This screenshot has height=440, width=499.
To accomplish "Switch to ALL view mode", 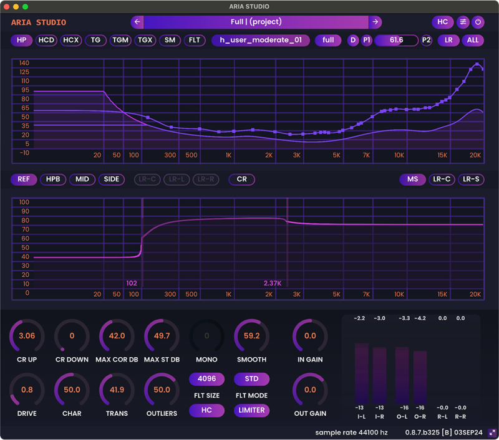I will pyautogui.click(x=473, y=40).
